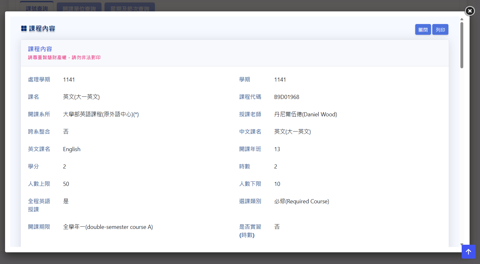
Task: Click the course code B9D01968
Action: [x=287, y=97]
